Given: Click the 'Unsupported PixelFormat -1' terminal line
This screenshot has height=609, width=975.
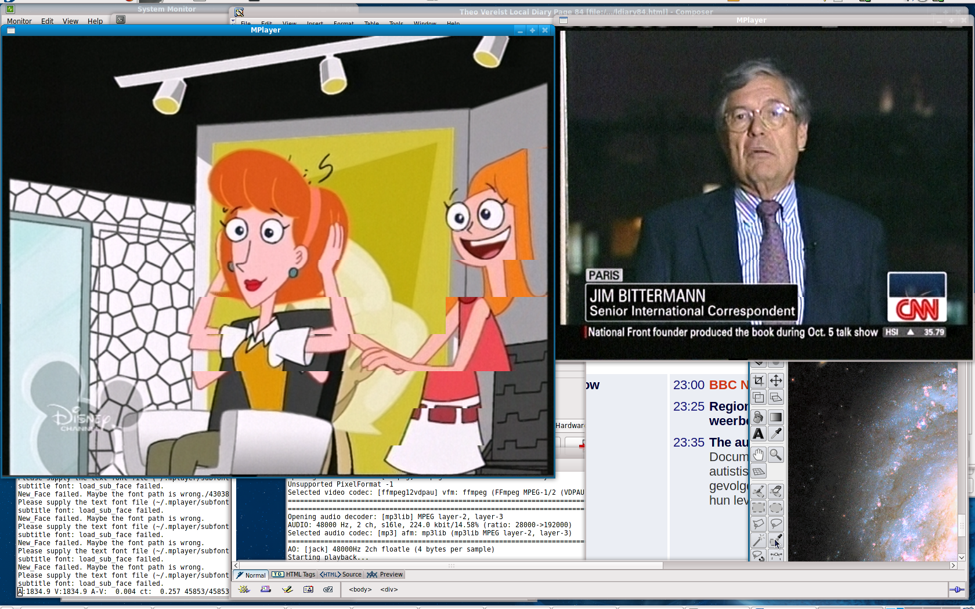Looking at the screenshot, I should pyautogui.click(x=340, y=484).
